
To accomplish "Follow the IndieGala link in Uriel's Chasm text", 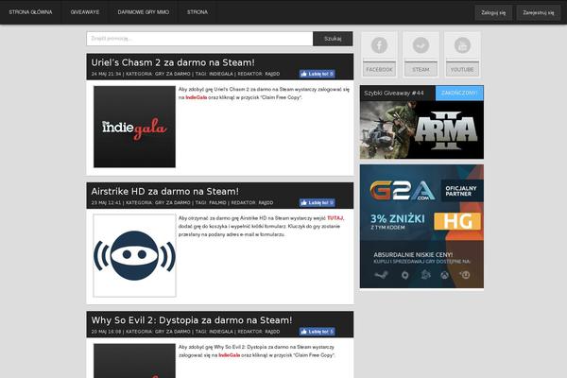I will [197, 97].
